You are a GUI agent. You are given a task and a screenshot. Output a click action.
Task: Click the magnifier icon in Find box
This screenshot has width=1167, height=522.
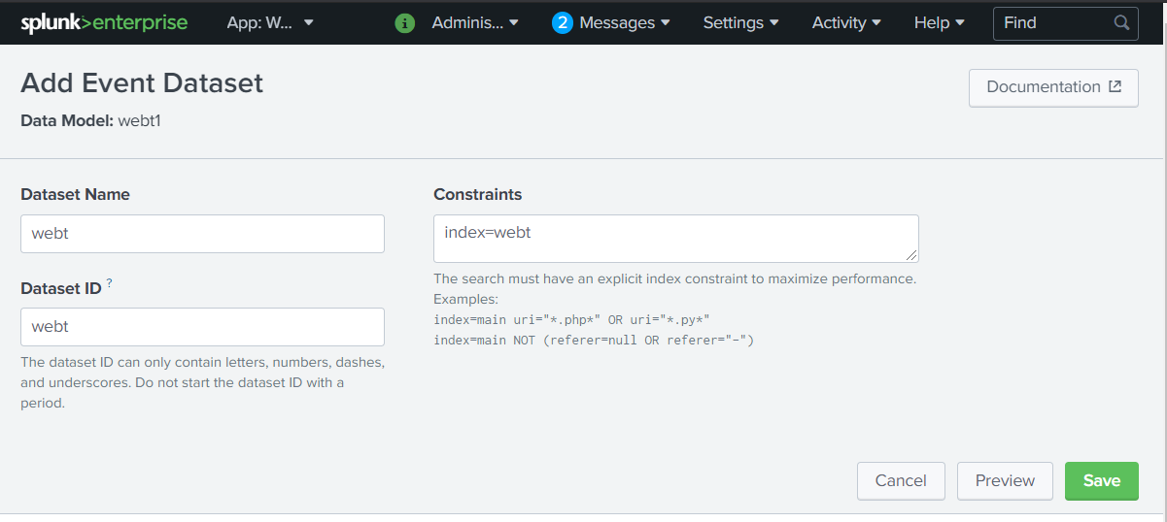tap(1121, 23)
